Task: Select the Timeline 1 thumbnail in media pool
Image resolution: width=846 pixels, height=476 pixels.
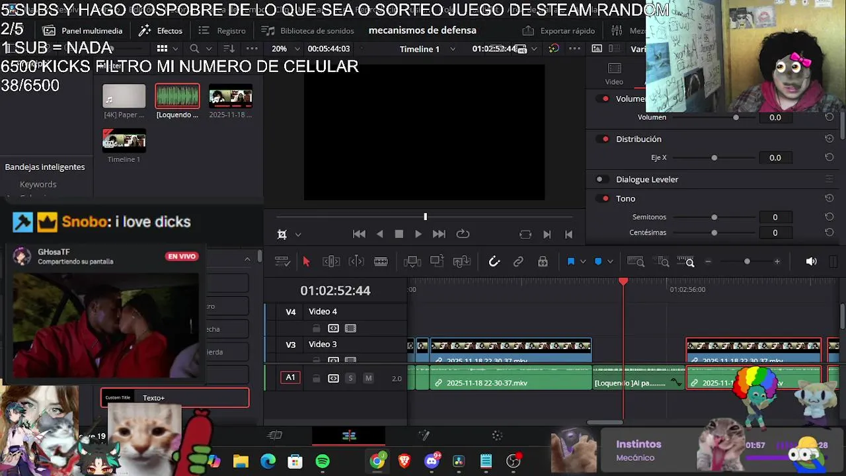Action: tap(124, 140)
